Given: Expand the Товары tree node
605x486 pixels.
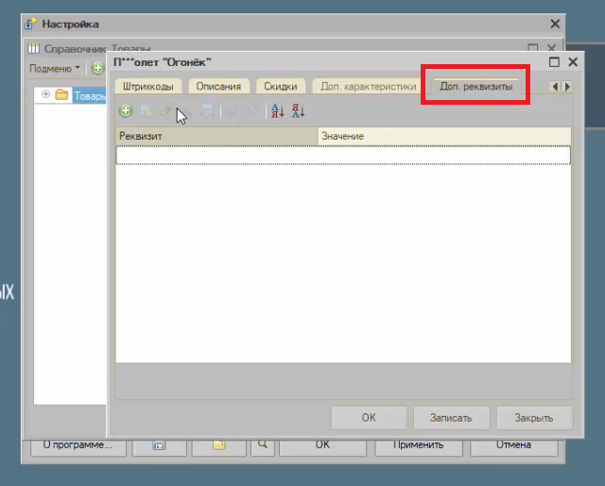Looking at the screenshot, I should pos(45,94).
